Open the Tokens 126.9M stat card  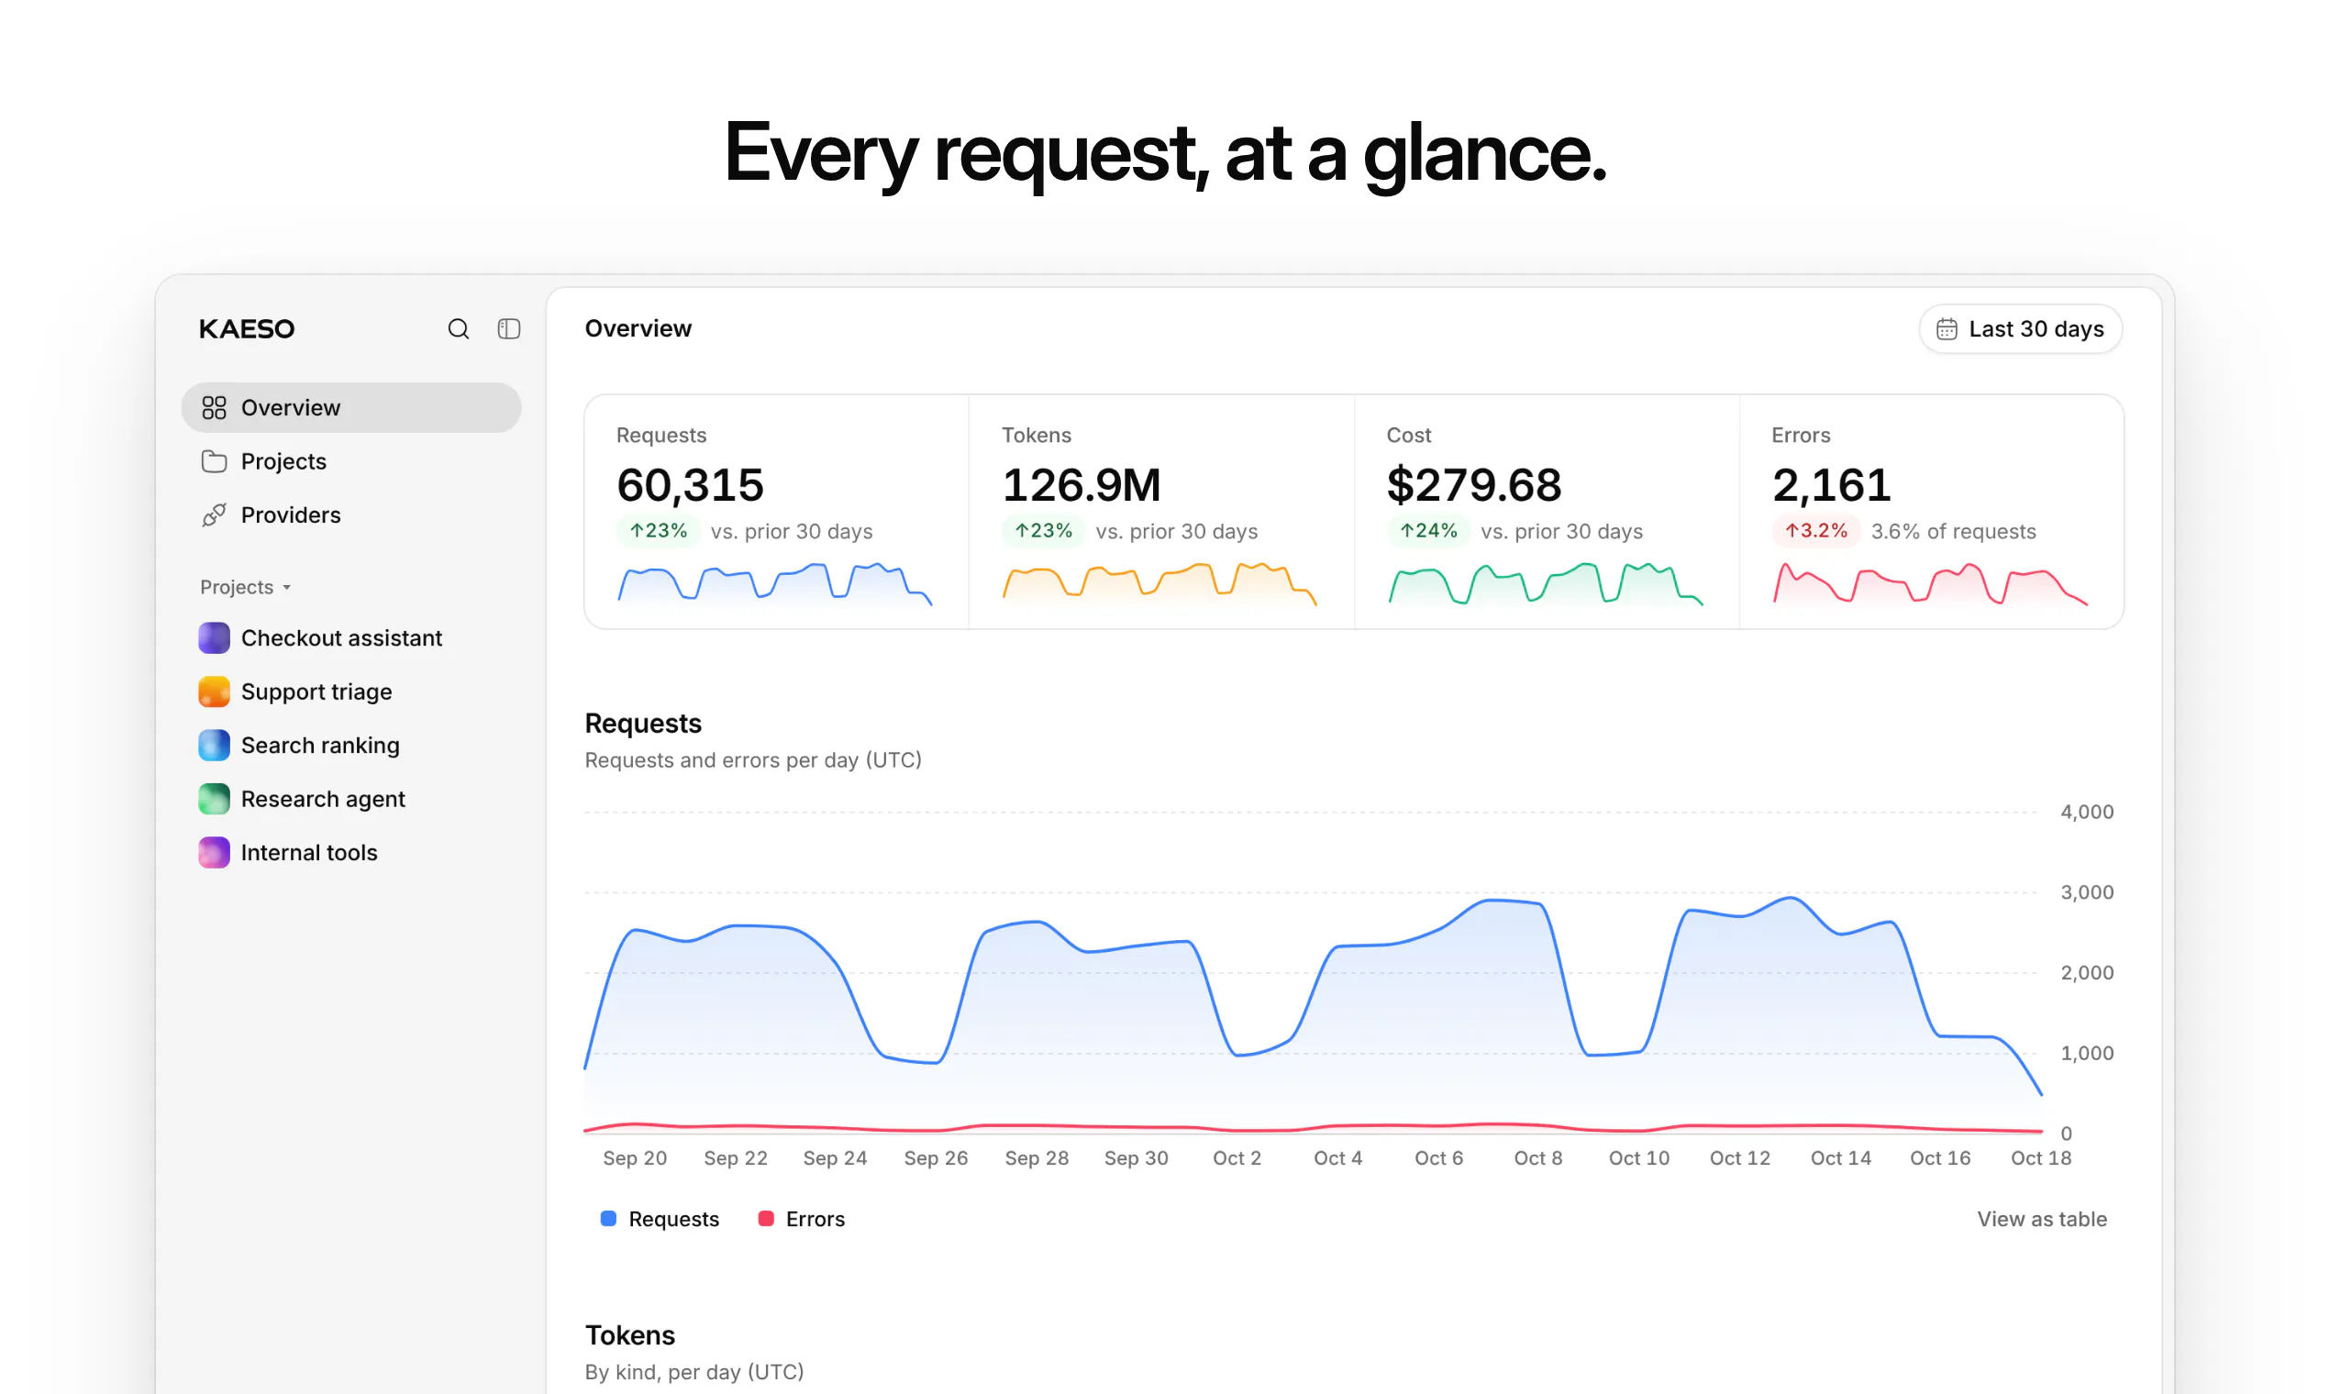coord(1161,512)
